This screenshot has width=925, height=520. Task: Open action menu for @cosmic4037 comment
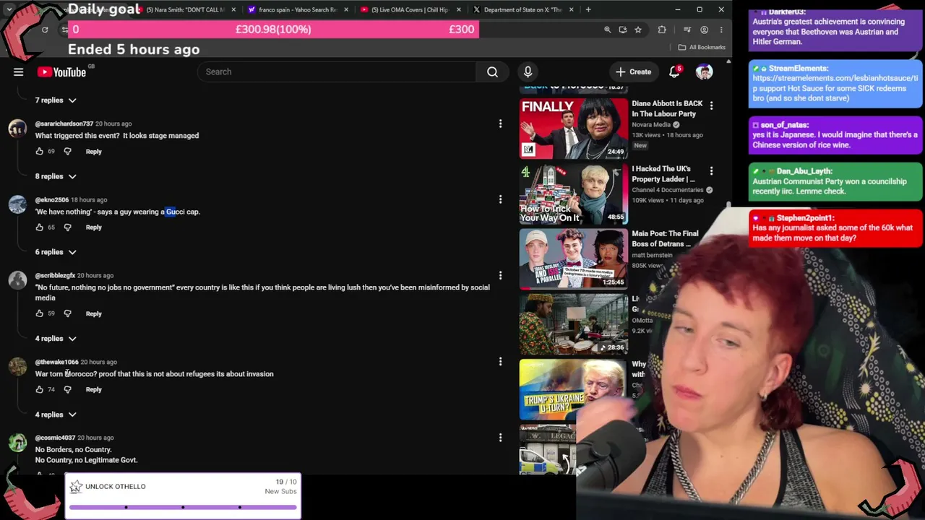500,438
